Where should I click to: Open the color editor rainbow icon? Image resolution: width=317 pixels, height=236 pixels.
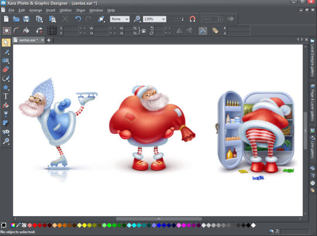point(13,225)
